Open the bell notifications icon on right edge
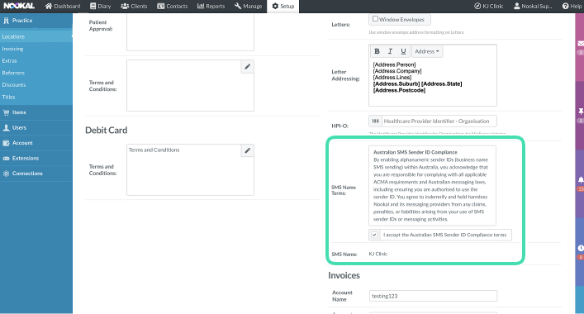Screen dimensions: 584x314 [x=581, y=180]
